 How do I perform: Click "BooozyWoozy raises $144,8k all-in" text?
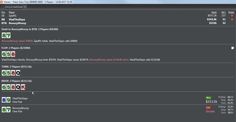point(109,60)
